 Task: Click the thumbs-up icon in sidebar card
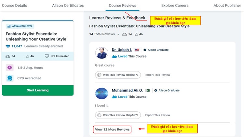point(8,56)
